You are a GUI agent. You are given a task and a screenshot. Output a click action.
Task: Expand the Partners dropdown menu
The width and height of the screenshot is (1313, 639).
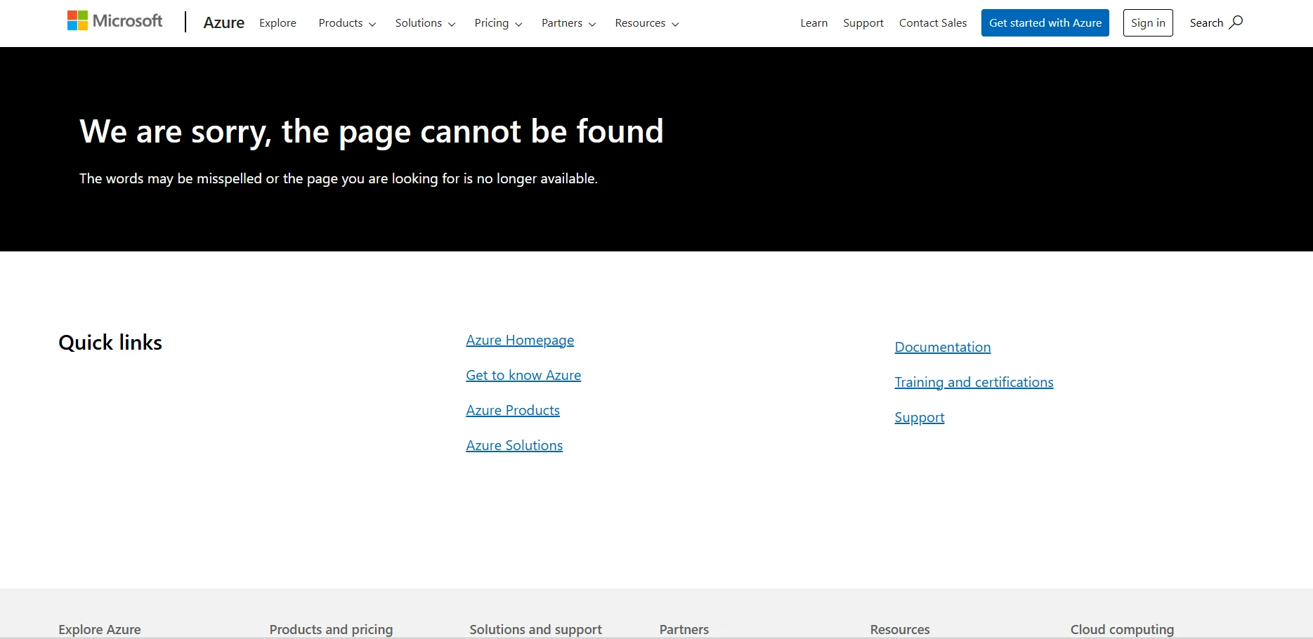click(568, 23)
